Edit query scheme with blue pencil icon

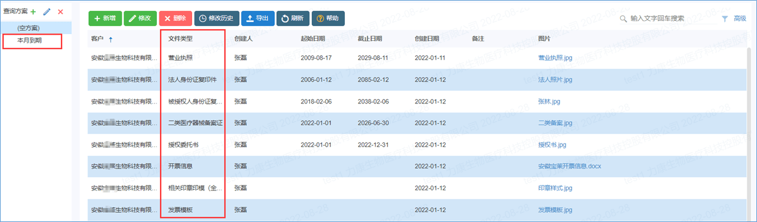[x=47, y=12]
